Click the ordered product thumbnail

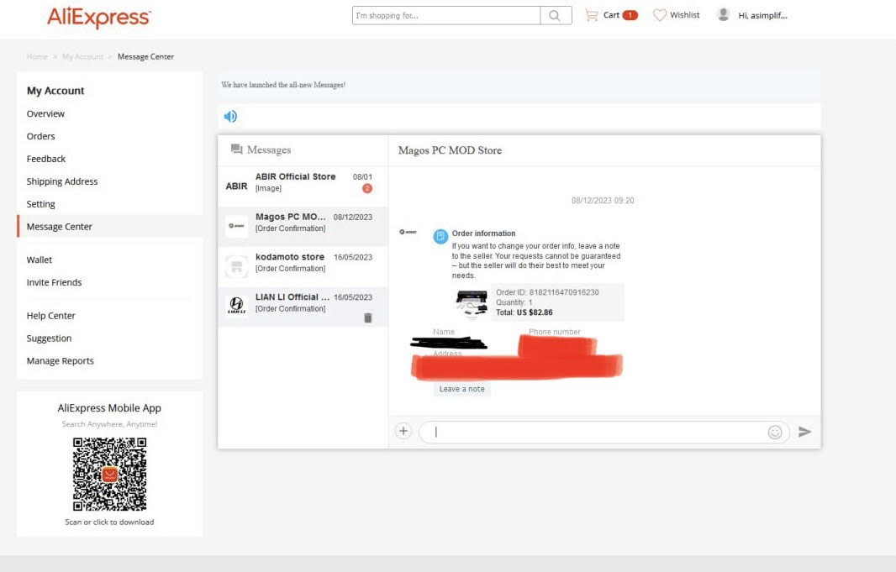coord(472,302)
